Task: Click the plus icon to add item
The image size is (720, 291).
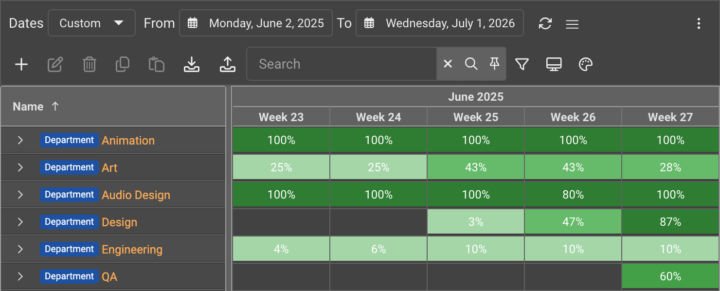Action: [21, 64]
